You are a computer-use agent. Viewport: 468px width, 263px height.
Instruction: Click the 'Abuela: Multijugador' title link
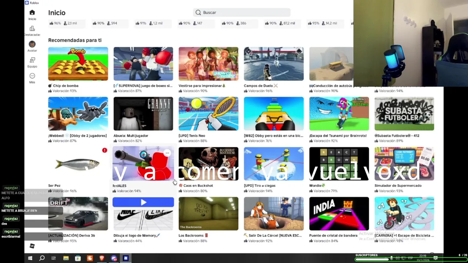point(131,136)
